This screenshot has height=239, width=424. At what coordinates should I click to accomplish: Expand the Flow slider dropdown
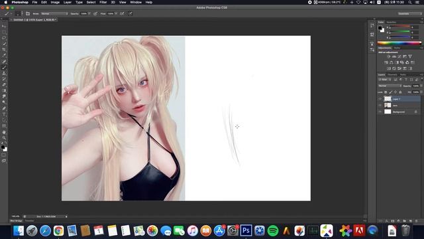click(116, 13)
